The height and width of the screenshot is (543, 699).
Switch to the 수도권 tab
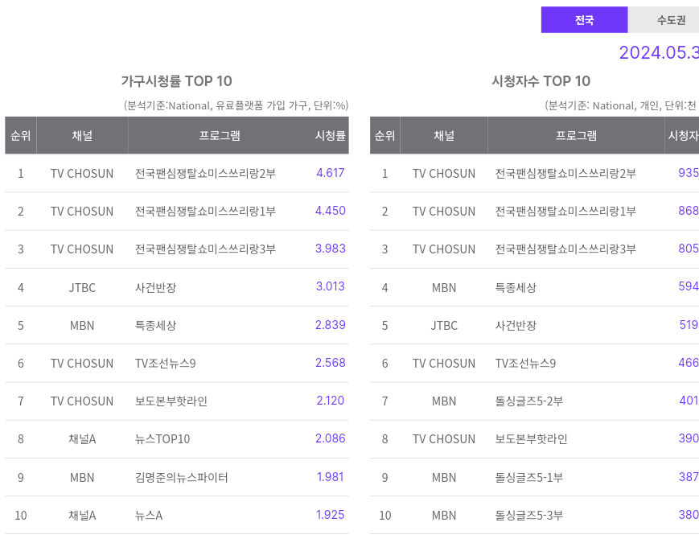pos(664,19)
